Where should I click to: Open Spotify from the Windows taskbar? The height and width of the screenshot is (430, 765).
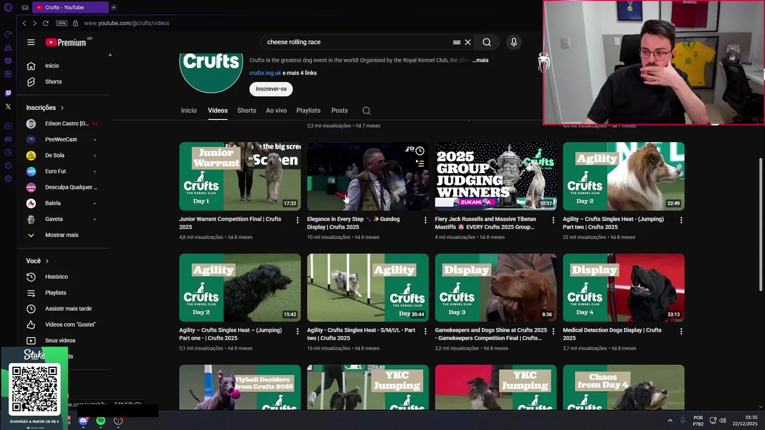pos(100,421)
